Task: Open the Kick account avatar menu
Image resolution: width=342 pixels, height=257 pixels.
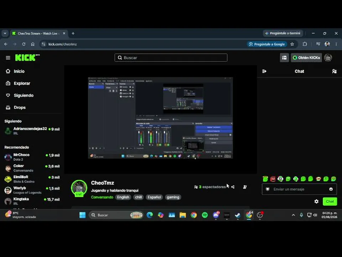Action: pos(328,58)
